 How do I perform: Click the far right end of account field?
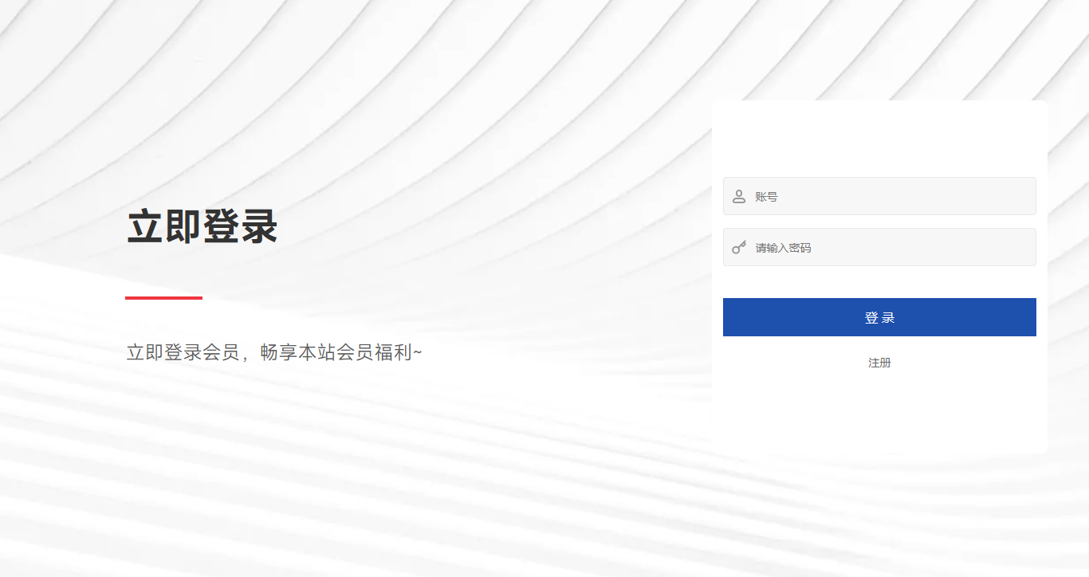click(1027, 196)
